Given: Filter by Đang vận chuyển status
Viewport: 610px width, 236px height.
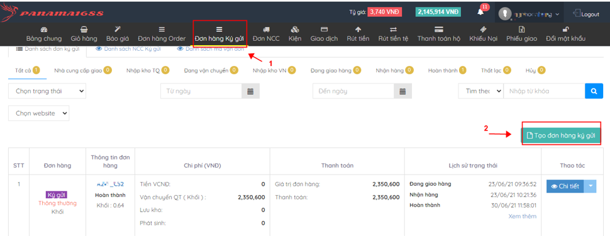Looking at the screenshot, I should 211,70.
